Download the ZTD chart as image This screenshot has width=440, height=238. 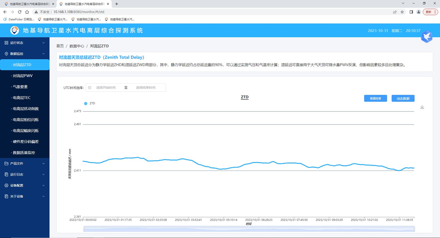coord(422,107)
